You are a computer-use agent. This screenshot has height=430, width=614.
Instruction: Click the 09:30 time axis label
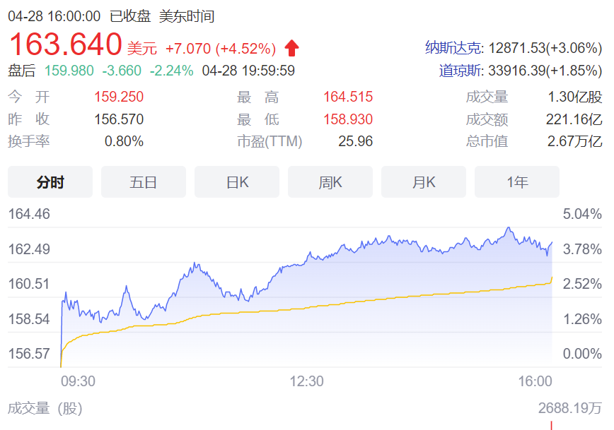78,381
